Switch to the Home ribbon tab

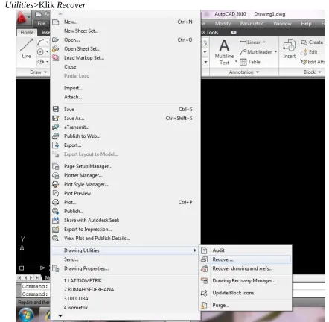coord(27,32)
